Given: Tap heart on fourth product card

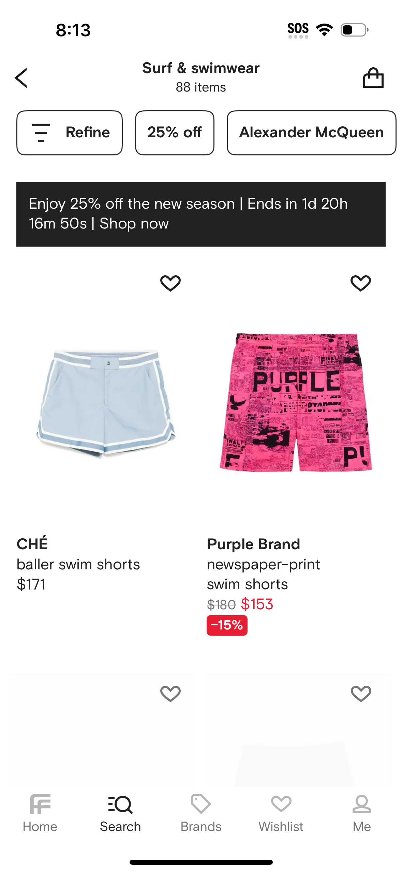Looking at the screenshot, I should 361,694.
